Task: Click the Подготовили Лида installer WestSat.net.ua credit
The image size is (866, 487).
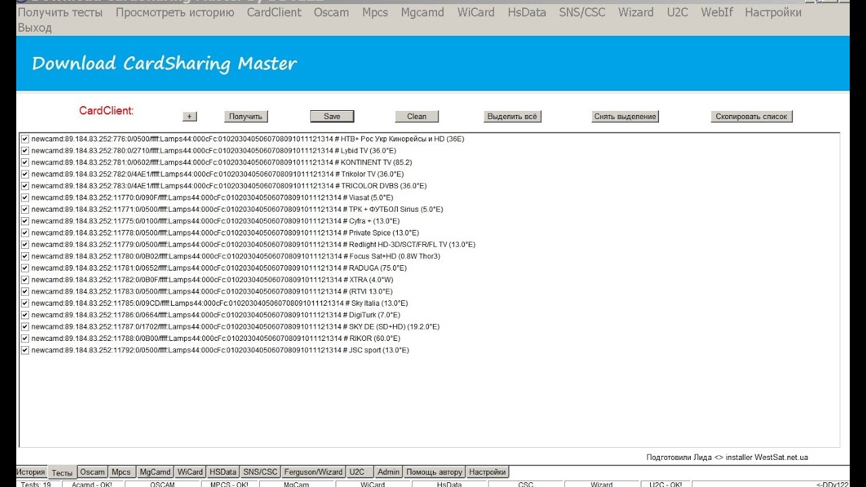Action: click(727, 457)
